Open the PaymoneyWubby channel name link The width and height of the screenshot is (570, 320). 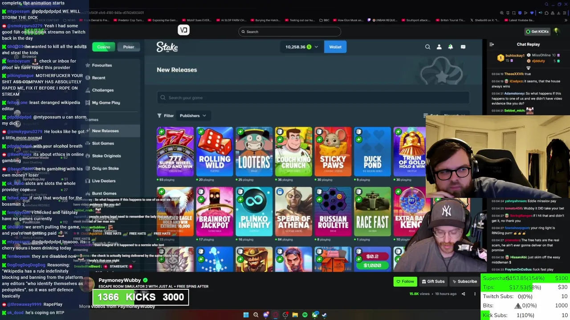(119, 280)
